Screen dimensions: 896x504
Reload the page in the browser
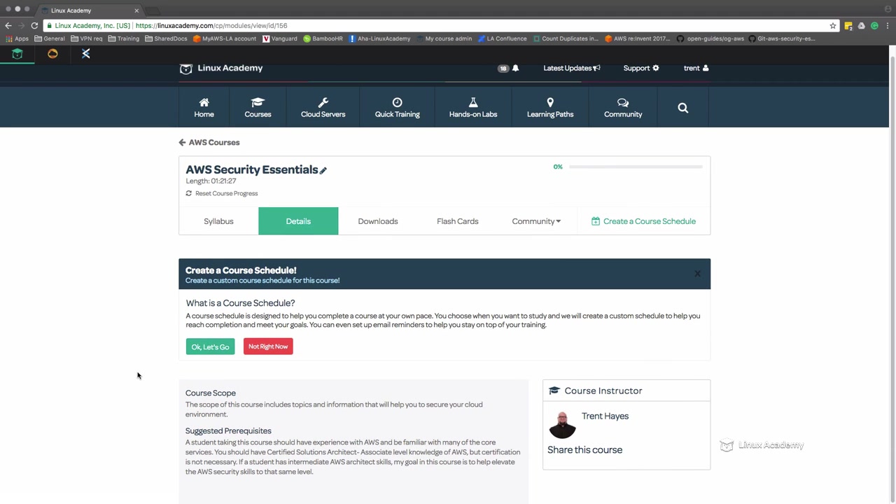(34, 26)
